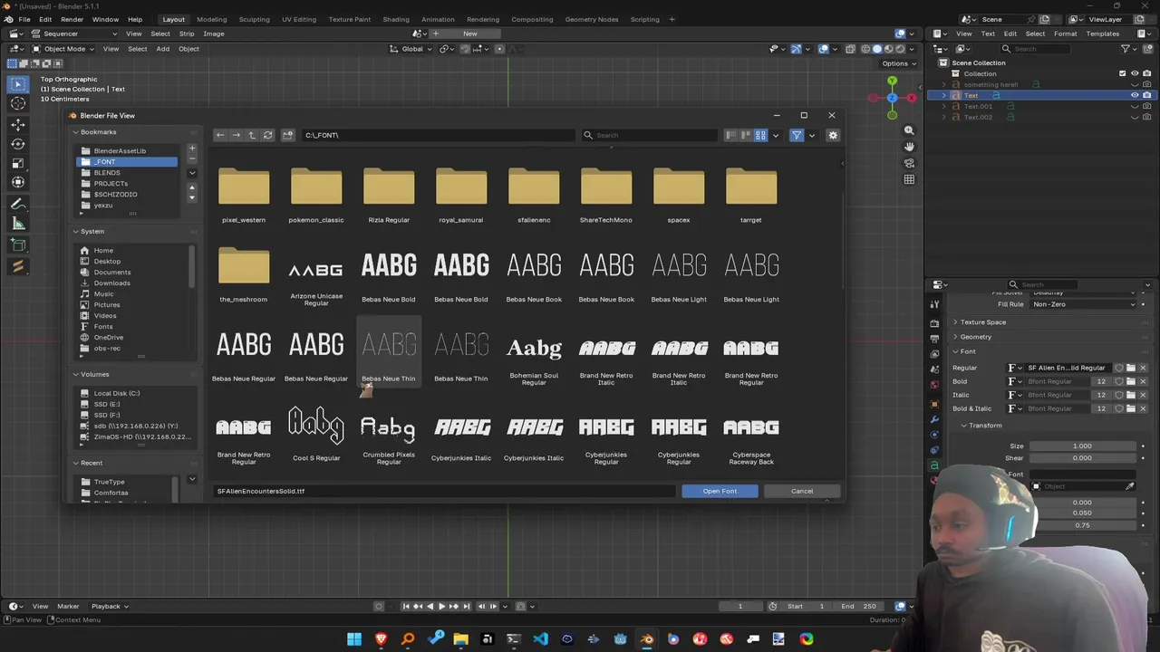Open Visual Studio Code from taskbar
The image size is (1160, 652).
click(540, 639)
